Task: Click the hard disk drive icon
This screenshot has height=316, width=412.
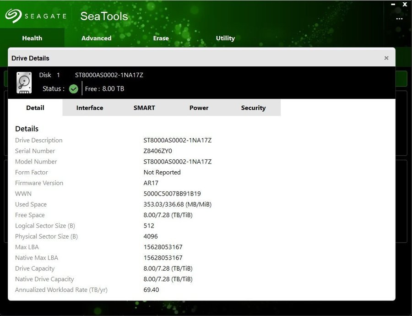Action: pyautogui.click(x=24, y=82)
